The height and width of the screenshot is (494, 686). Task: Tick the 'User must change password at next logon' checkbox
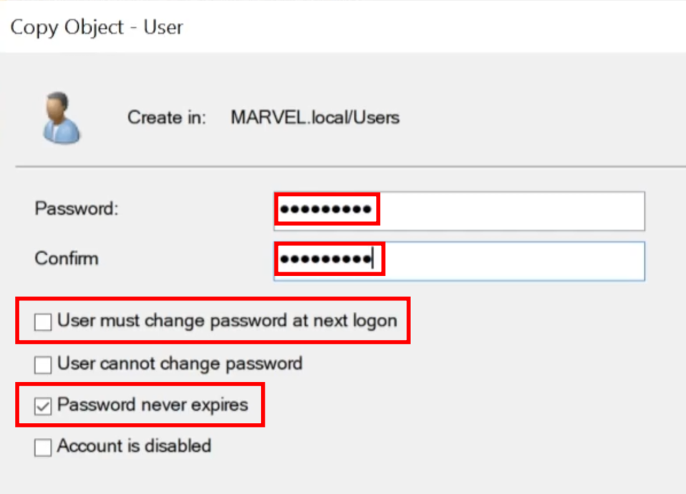click(43, 322)
